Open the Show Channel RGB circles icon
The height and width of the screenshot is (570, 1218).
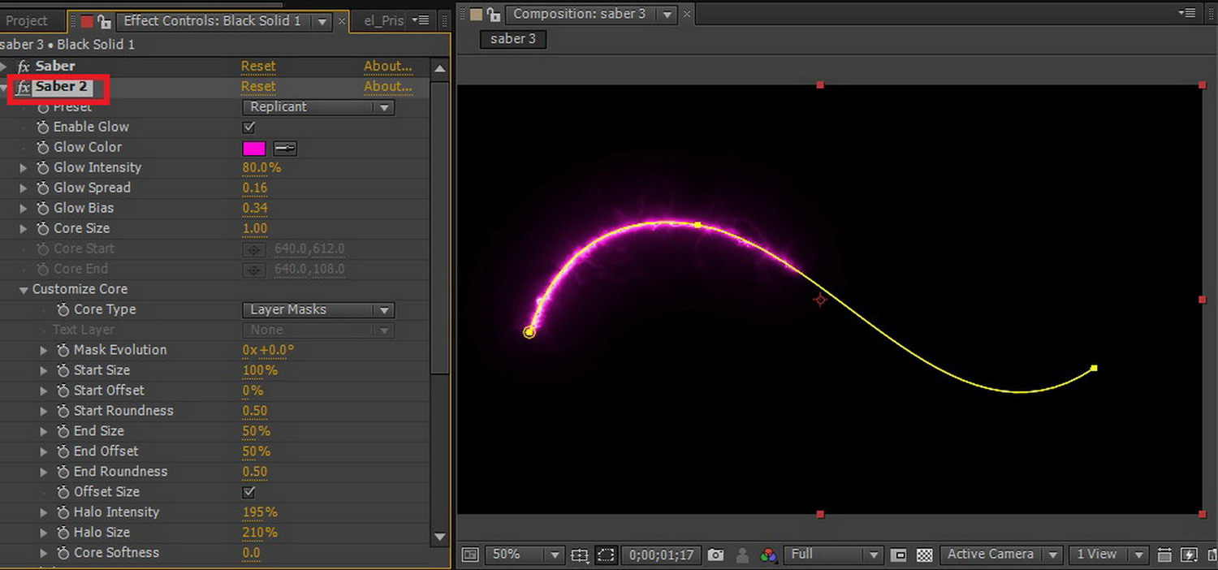[x=768, y=555]
